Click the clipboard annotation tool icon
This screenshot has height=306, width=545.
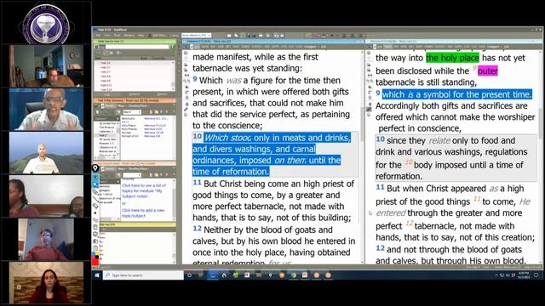click(95, 248)
